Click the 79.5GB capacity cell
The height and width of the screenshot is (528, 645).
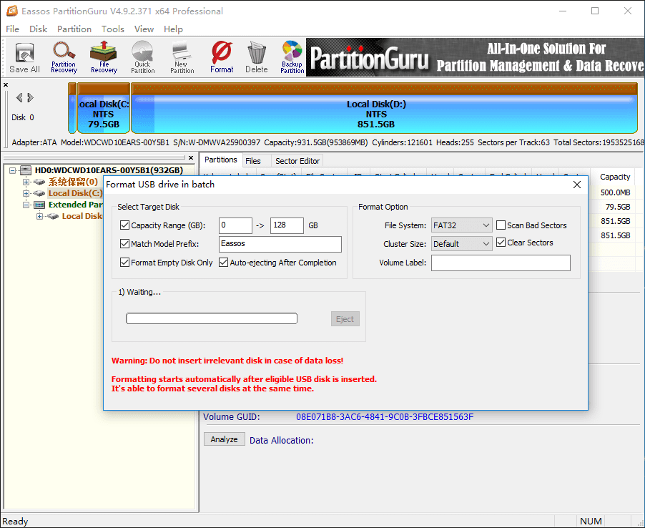pos(617,207)
